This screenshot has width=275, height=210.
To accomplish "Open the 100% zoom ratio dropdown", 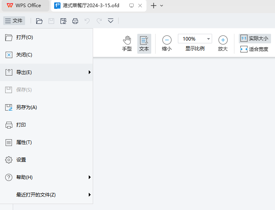I will 209,39.
